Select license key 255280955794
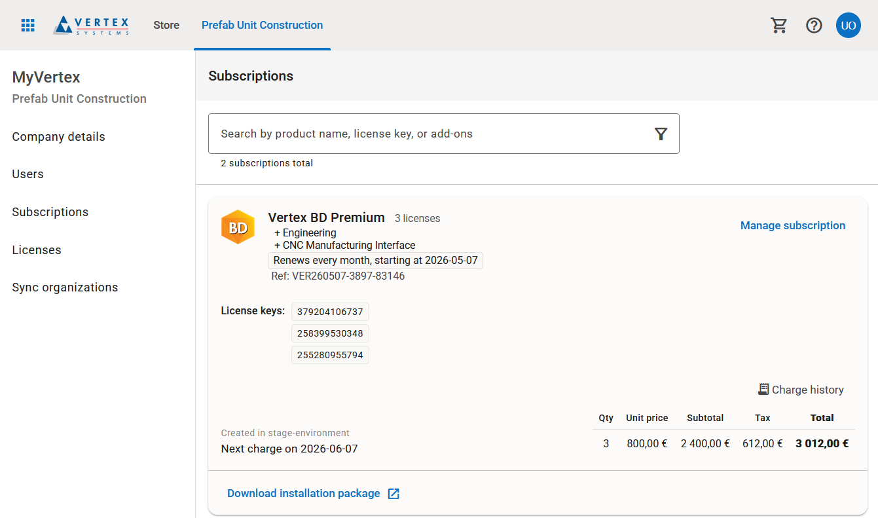Viewport: 878px width, 518px height. click(330, 355)
